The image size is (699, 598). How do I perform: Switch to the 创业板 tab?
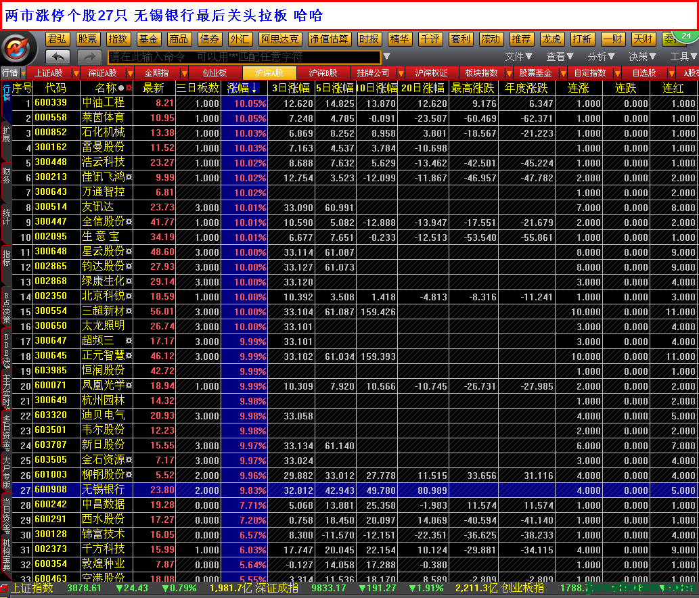(x=215, y=73)
